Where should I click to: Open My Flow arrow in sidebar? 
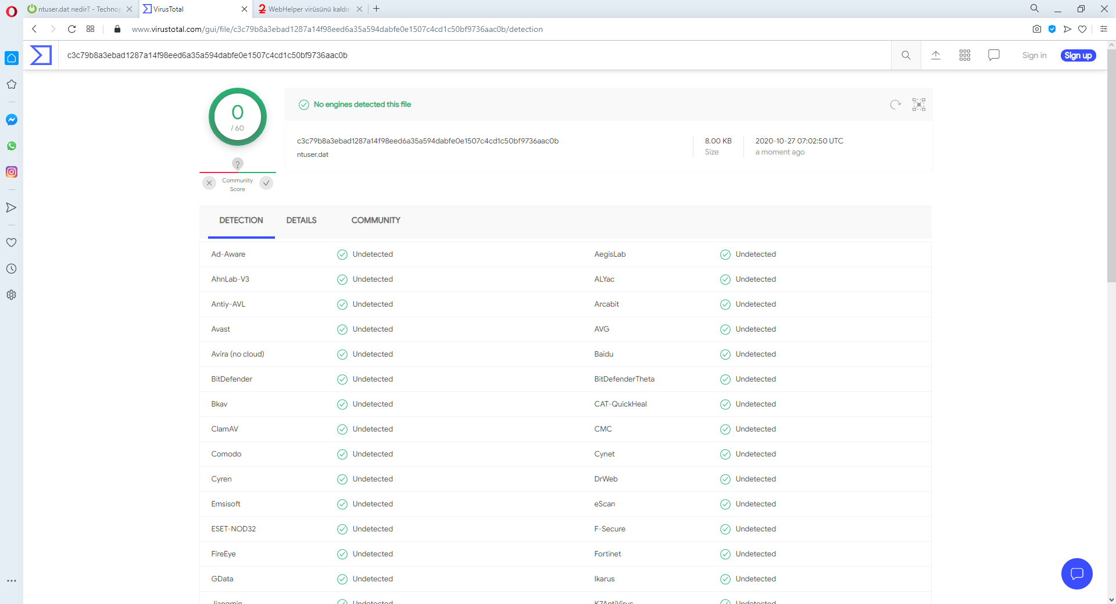point(12,207)
